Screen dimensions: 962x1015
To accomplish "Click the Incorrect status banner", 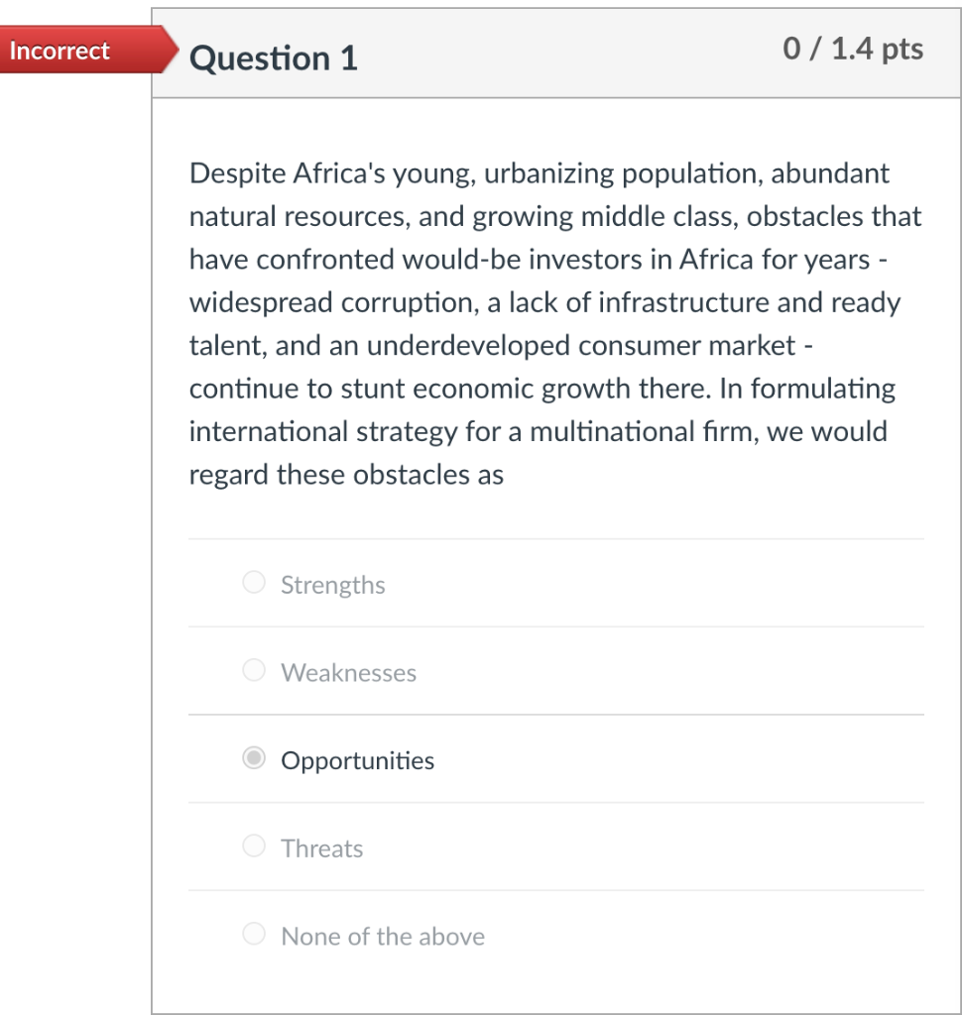I will (60, 51).
